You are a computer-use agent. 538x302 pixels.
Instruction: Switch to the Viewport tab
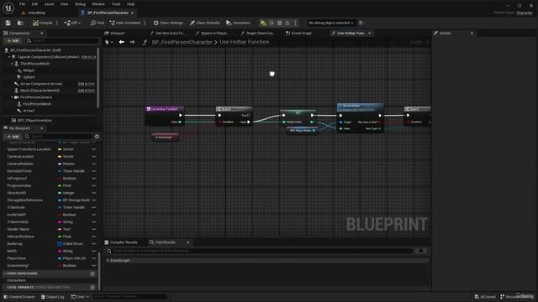(115, 34)
